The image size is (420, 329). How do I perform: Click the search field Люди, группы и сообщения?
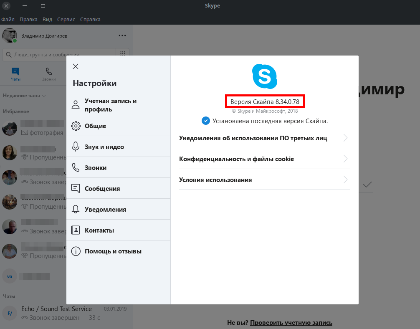[x=59, y=54]
